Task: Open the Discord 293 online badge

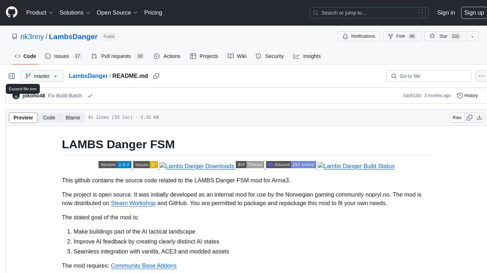Action: coord(291,165)
